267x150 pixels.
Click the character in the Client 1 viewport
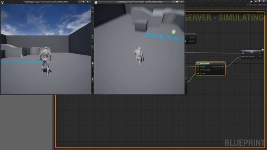tap(139, 56)
